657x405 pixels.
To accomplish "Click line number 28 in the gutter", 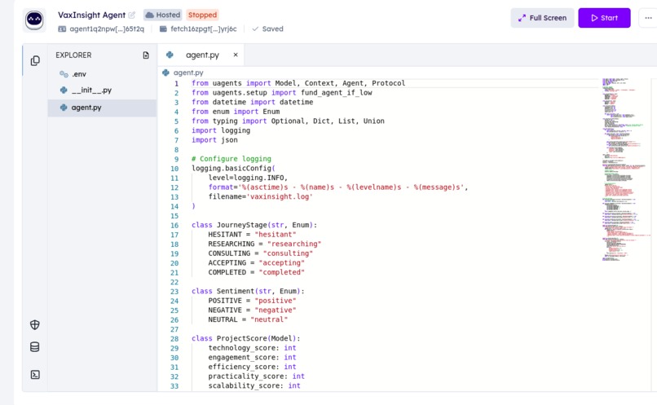I will coord(174,339).
